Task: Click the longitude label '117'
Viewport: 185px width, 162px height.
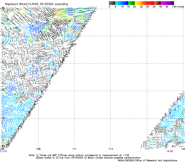Action: [x=147, y=149]
